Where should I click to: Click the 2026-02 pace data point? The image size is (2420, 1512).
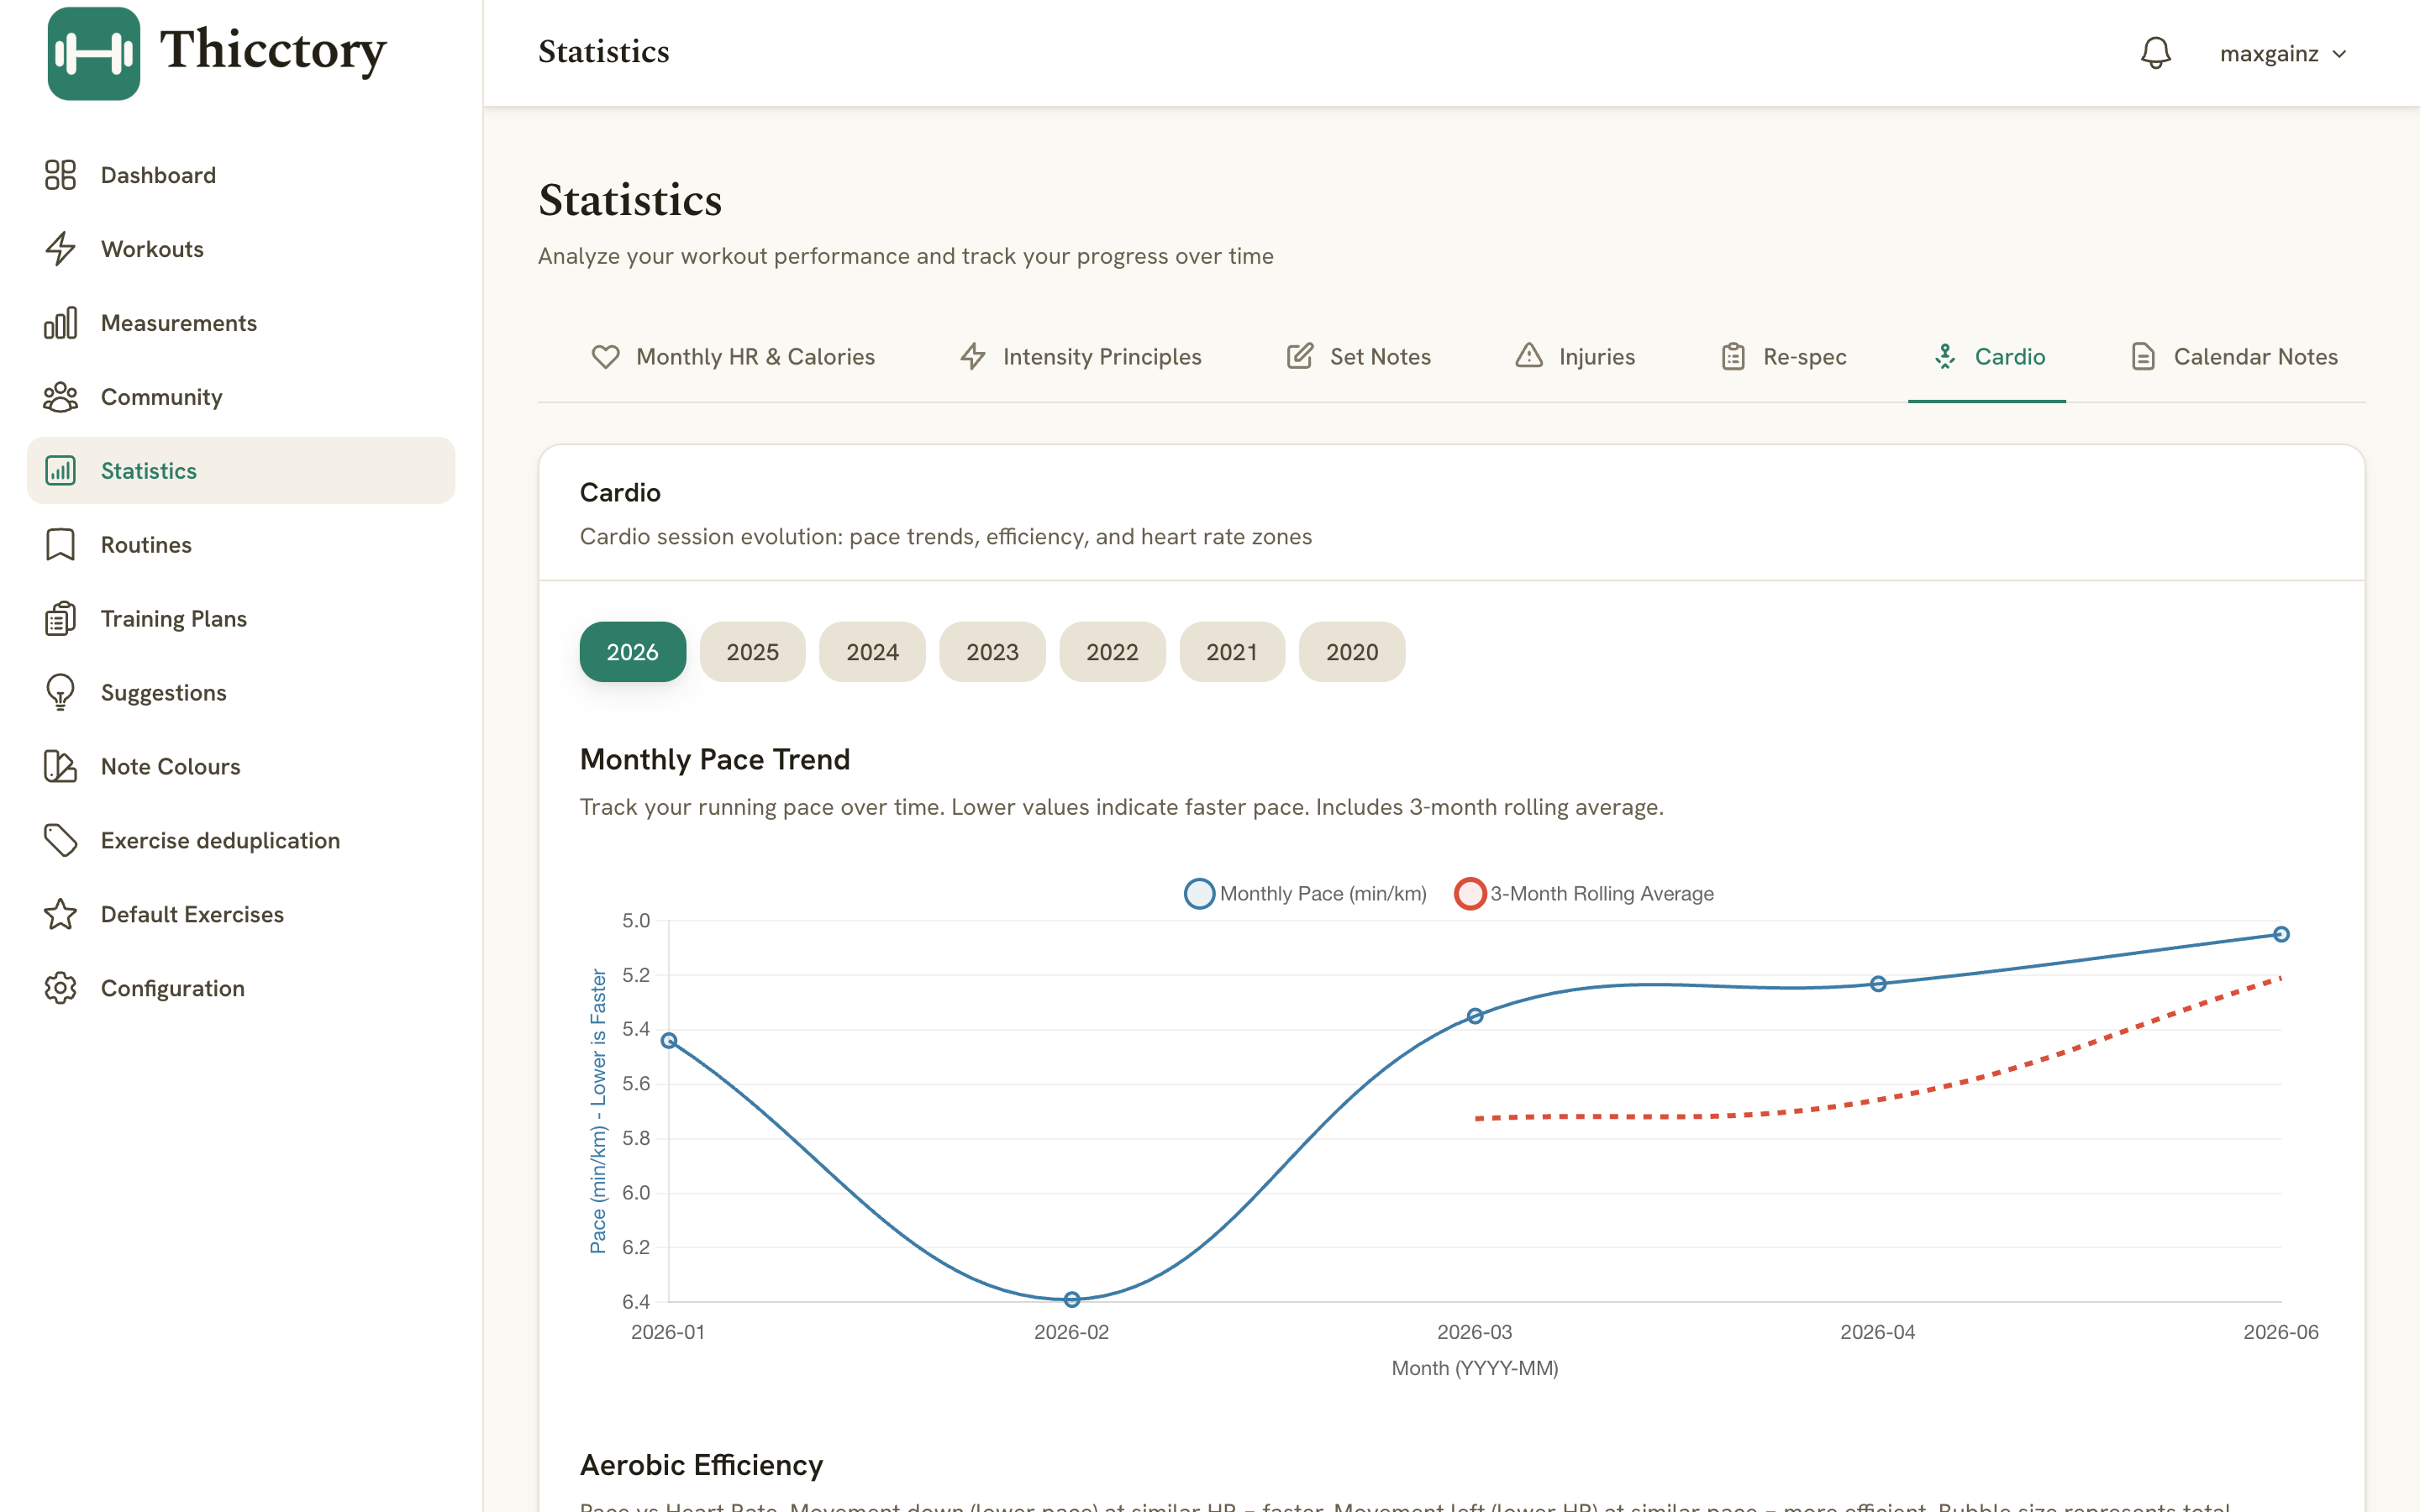coord(1072,1300)
